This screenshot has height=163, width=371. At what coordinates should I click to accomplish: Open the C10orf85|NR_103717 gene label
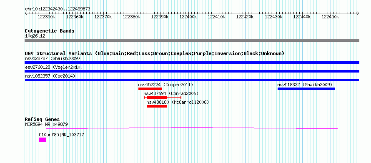[x=61, y=135]
